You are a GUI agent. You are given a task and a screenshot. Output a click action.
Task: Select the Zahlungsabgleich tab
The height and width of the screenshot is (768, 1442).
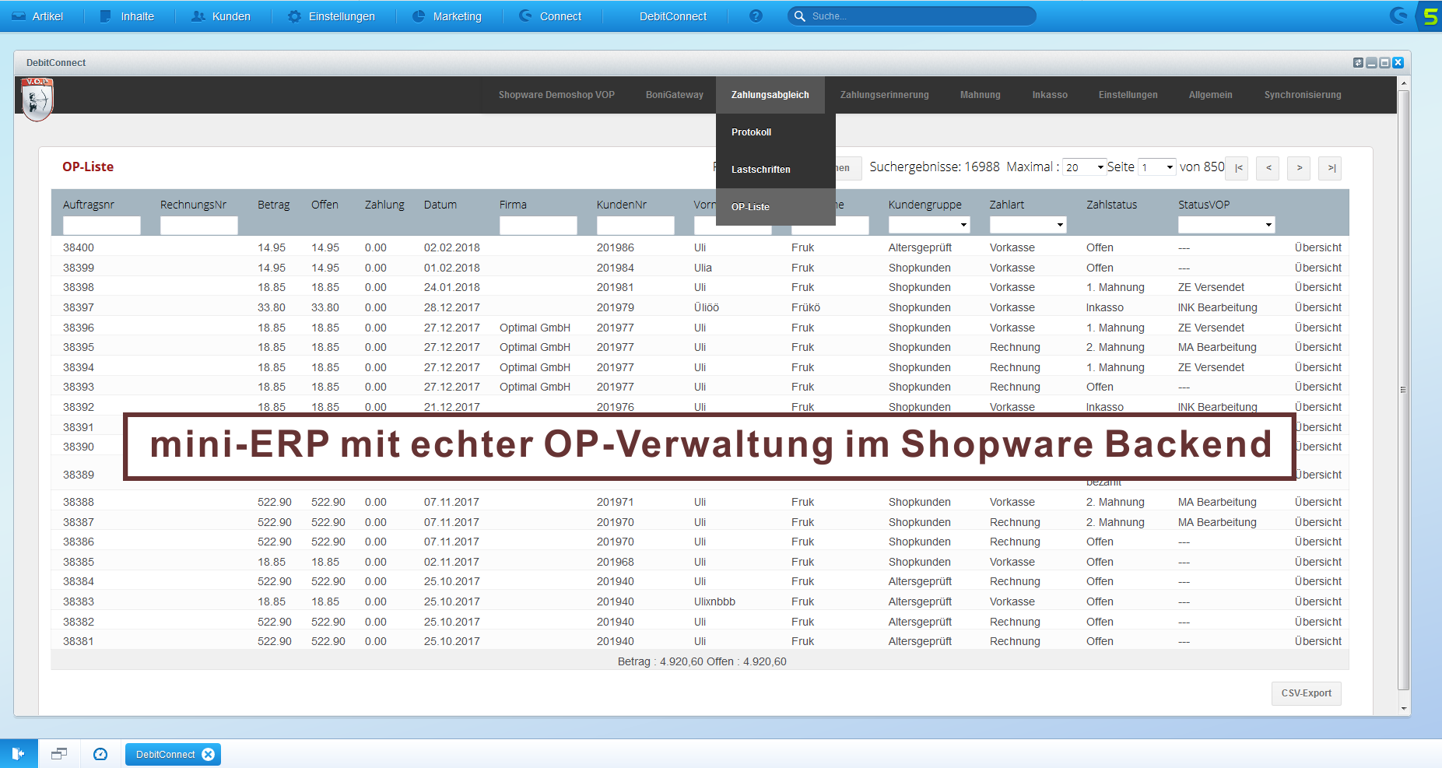(x=770, y=95)
